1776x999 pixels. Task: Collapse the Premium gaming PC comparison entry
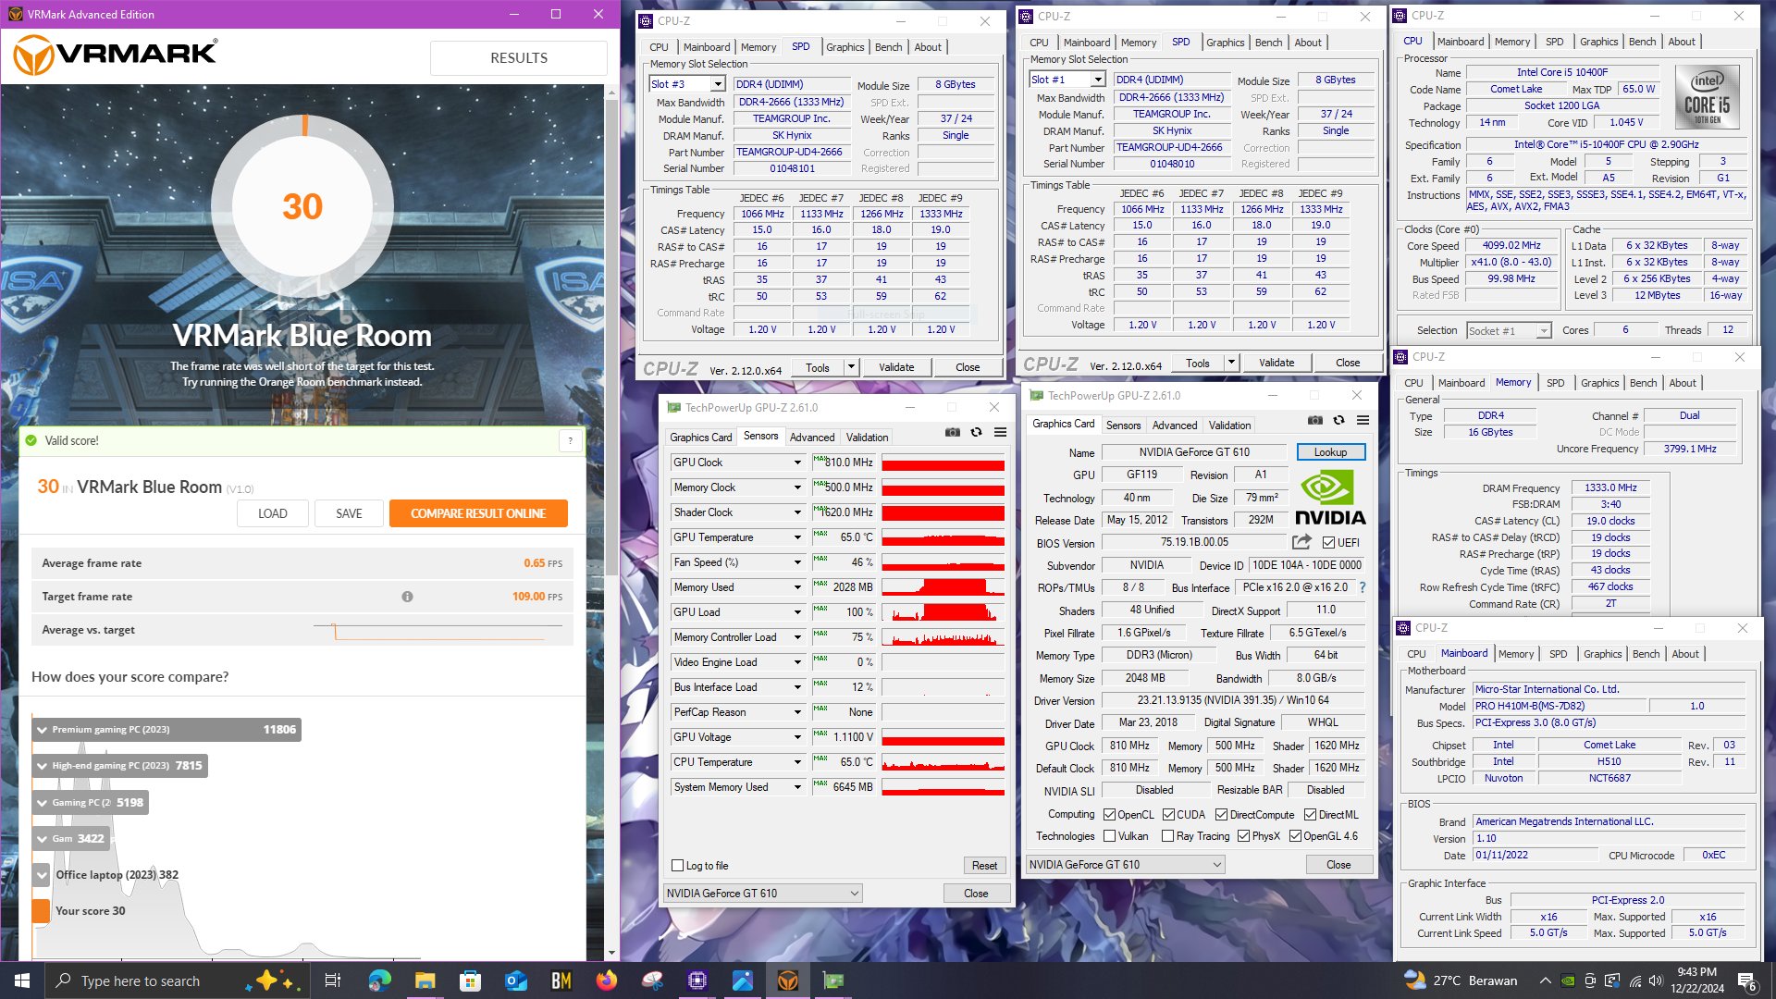tap(42, 730)
